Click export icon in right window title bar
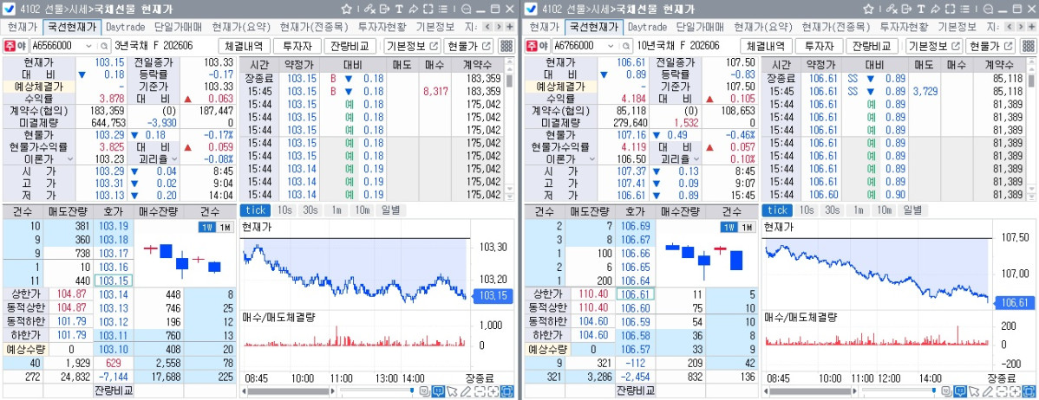This screenshot has height=400, width=1039. (906, 10)
